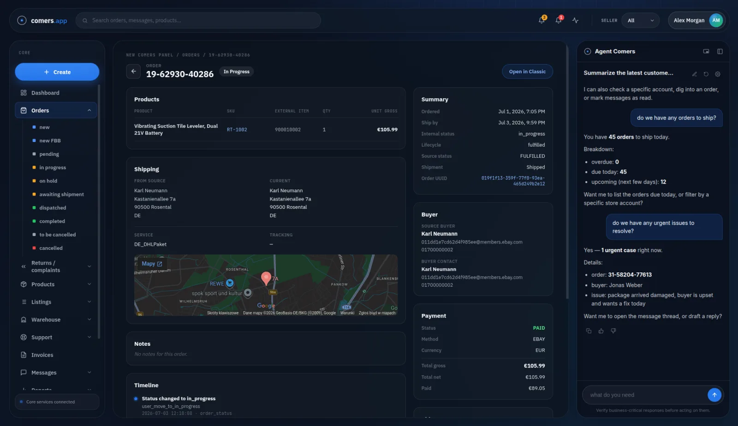Click the PAID payment status

coord(539,328)
